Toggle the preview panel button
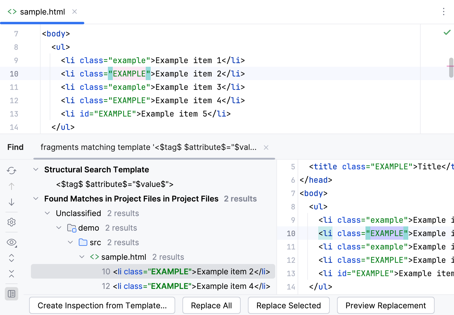This screenshot has height=315, width=454. point(12,294)
